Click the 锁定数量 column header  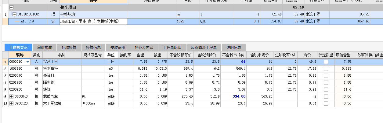[x=326, y=55]
